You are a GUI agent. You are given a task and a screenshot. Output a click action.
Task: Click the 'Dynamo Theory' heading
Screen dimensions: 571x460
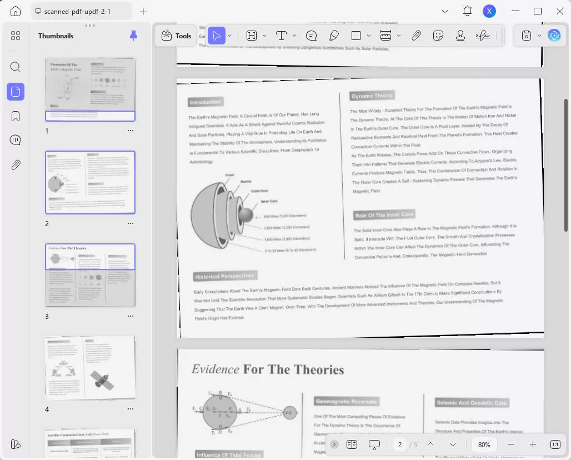372,96
